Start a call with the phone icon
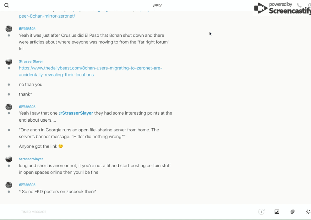 [299, 5]
